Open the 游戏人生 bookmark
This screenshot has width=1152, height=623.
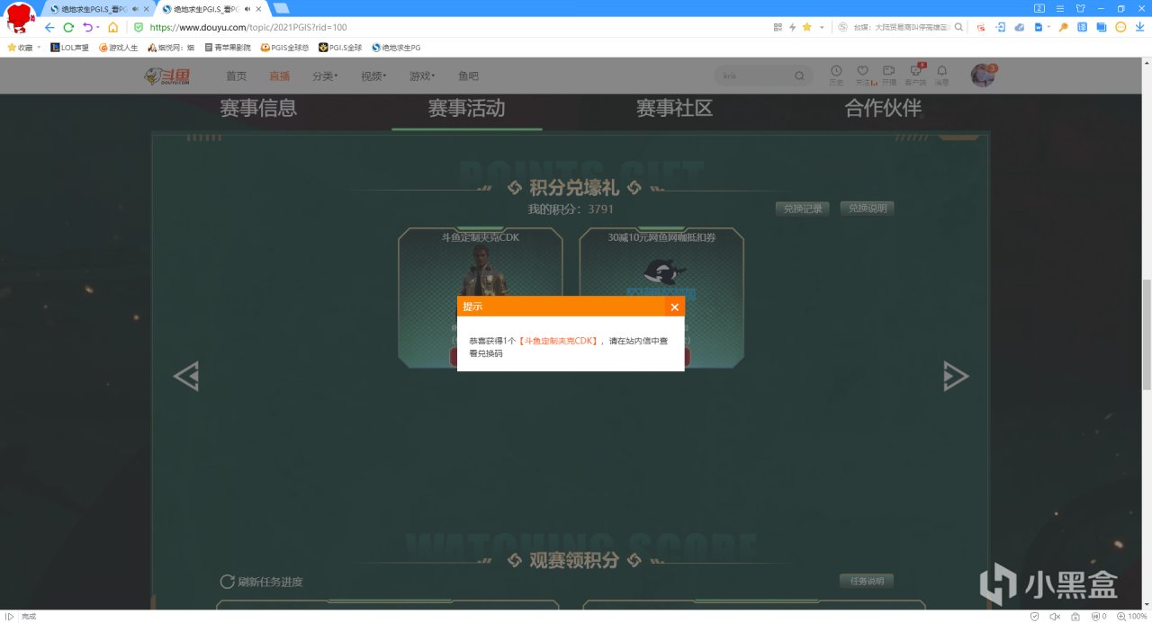click(118, 47)
